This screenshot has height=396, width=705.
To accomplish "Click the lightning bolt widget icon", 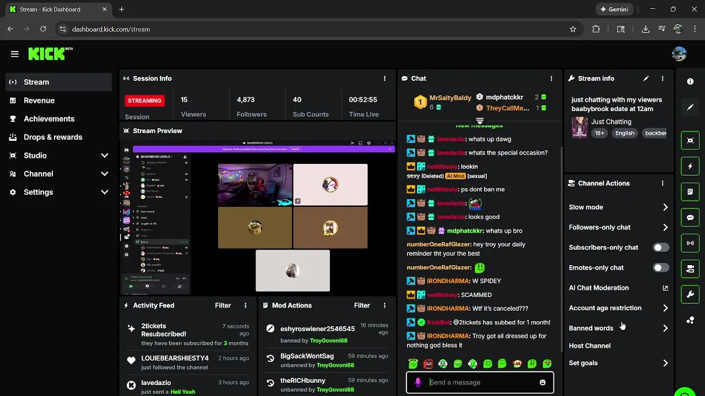I will point(690,166).
